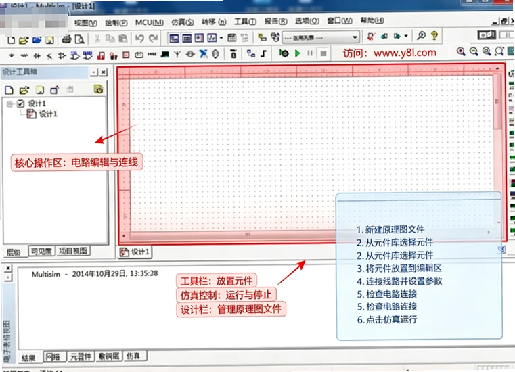Open a file with yellow folder icon
Viewport: 515px width, 372px height.
click(24, 40)
